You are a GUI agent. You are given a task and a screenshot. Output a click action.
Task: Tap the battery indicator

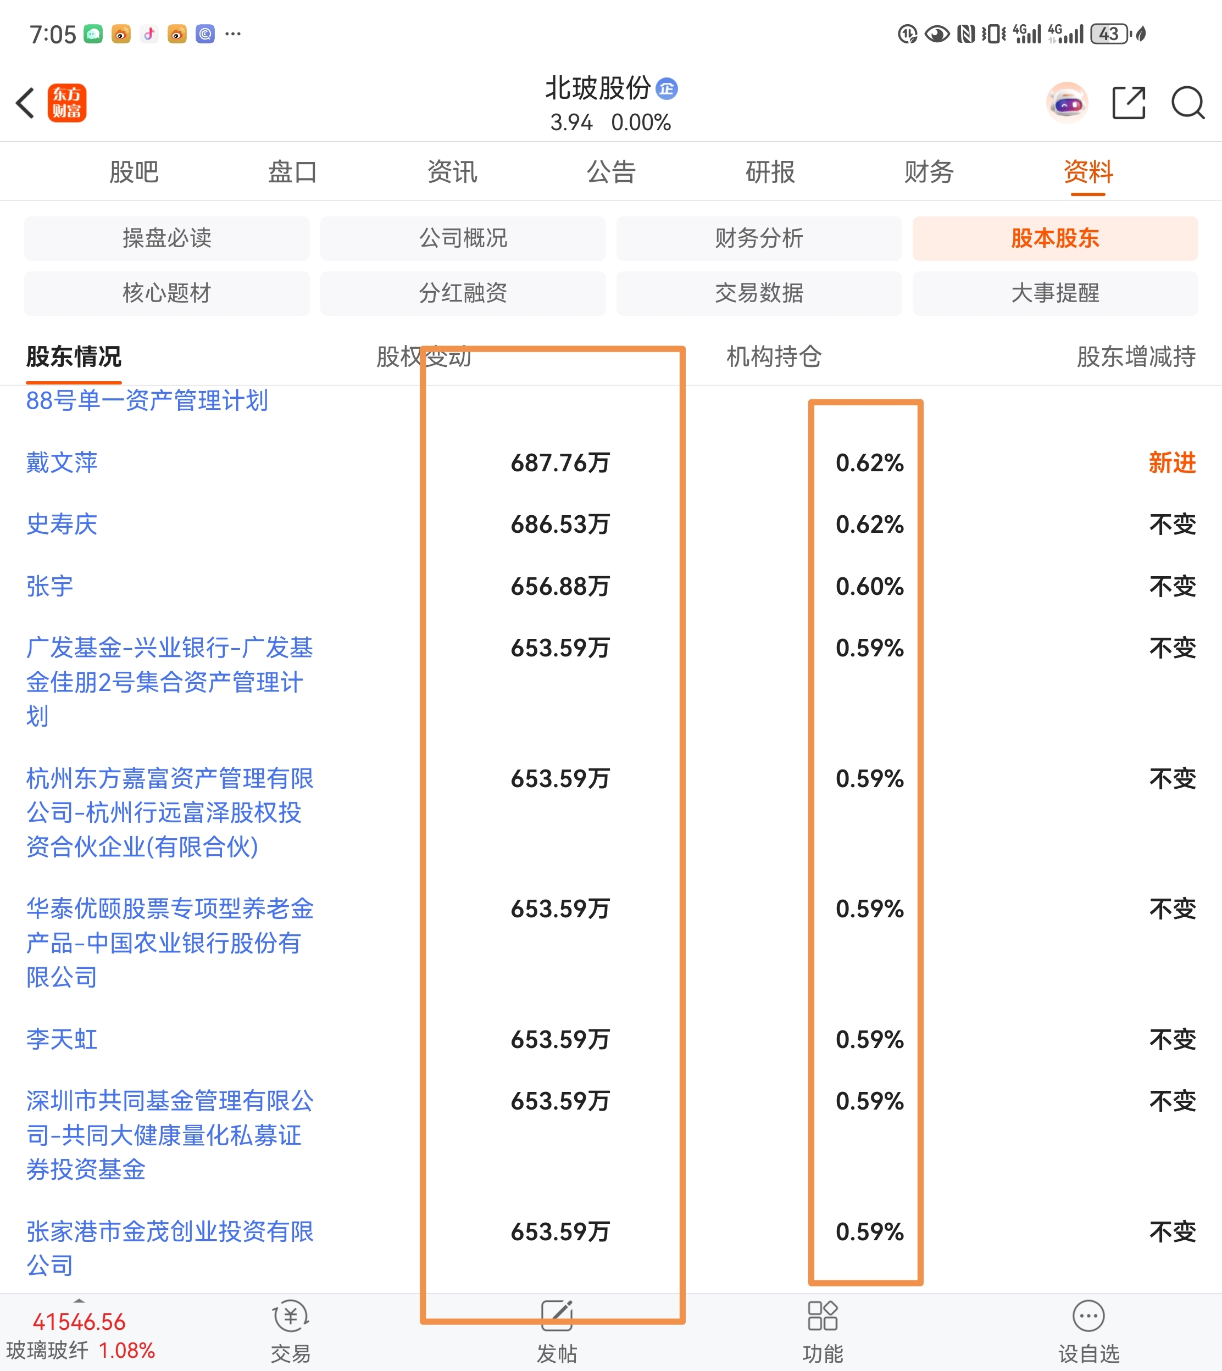click(x=1109, y=34)
